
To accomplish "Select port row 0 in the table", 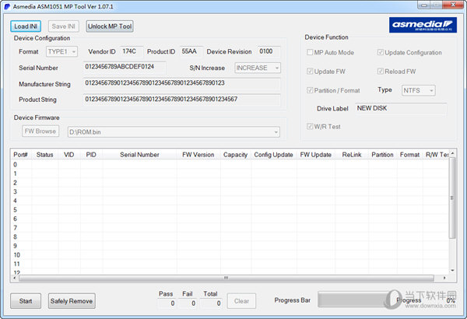I will (x=230, y=164).
